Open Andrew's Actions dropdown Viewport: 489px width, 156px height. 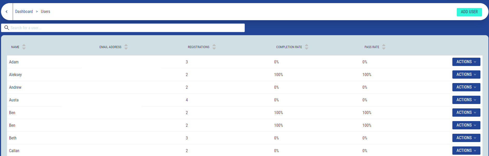466,87
